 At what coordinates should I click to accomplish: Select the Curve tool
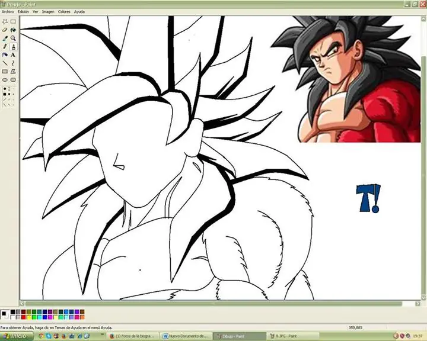[x=13, y=63]
